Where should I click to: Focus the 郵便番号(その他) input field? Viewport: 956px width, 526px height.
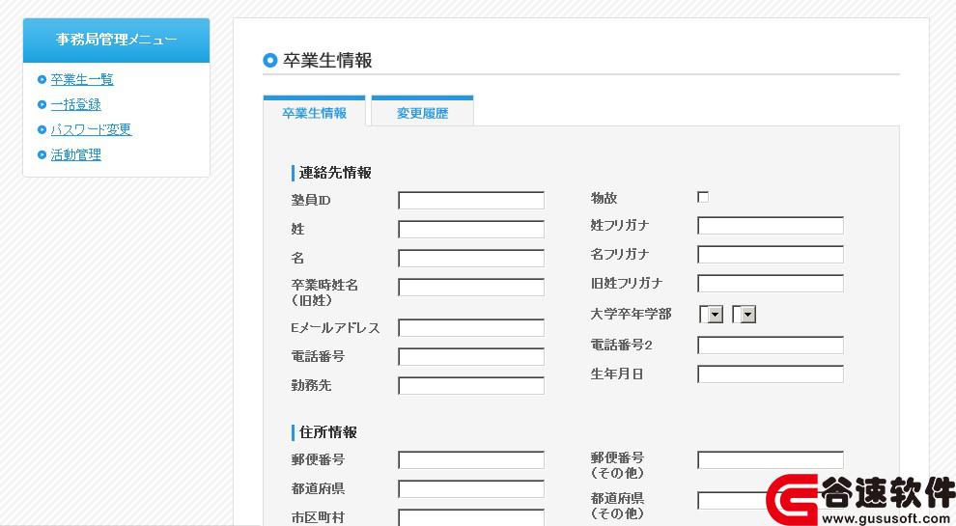(770, 459)
